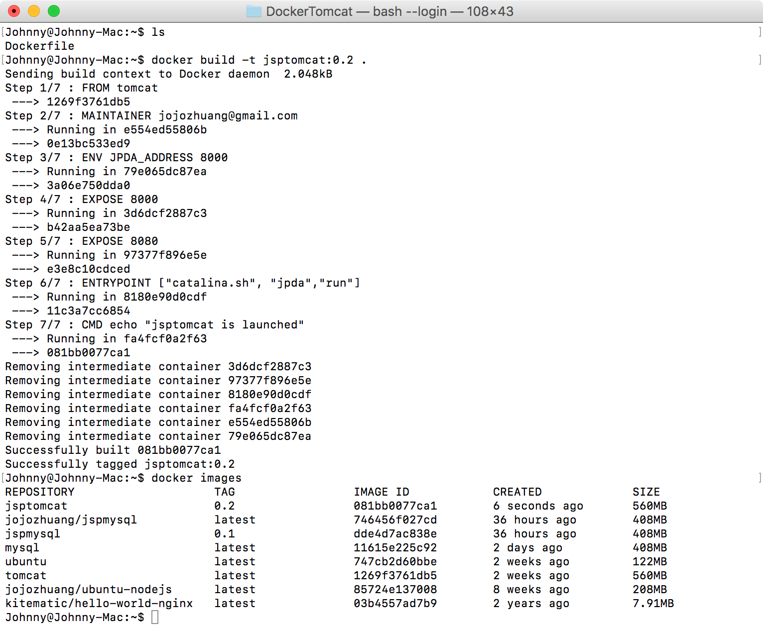Click 'Removing intermediate container 79e065dc87ea' line
Viewport: 763px width, 629px height.
[158, 436]
